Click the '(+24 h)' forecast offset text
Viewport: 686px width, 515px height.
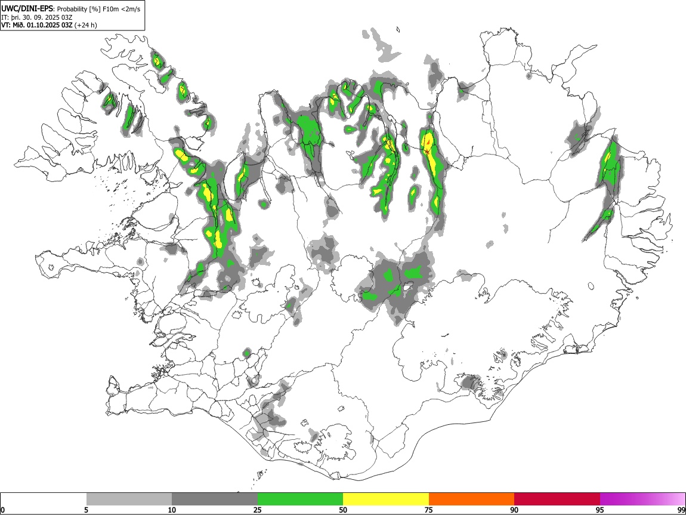click(86, 25)
